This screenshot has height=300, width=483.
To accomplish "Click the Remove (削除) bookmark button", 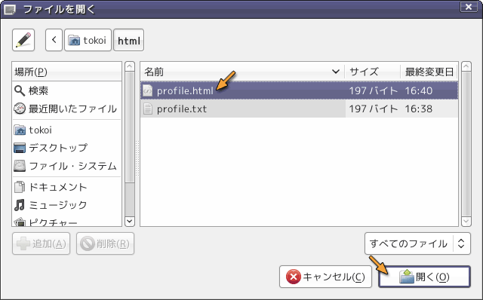I will pyautogui.click(x=105, y=243).
